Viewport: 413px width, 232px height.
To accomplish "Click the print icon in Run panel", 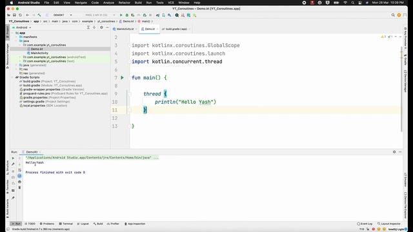I will [x=19, y=182].
